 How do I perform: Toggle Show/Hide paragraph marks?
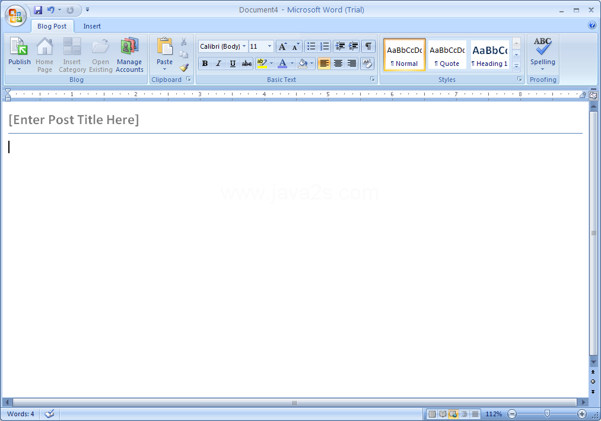(368, 46)
